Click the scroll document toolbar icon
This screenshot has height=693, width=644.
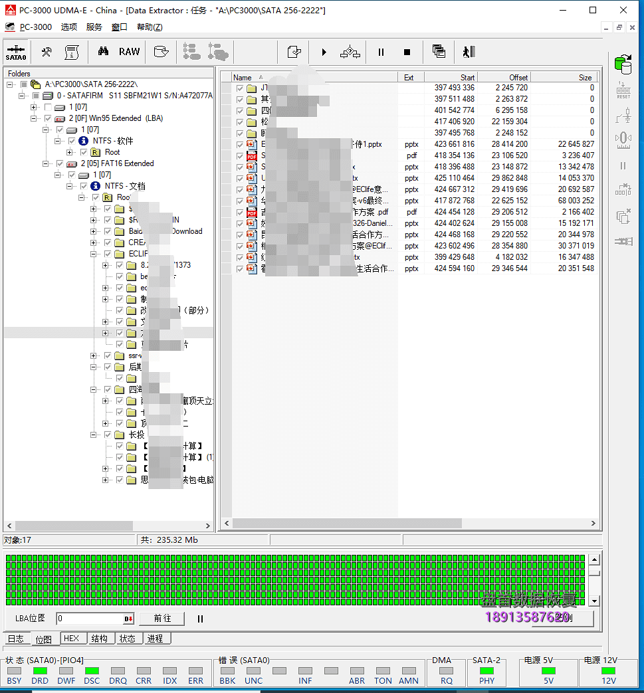pyautogui.click(x=72, y=52)
